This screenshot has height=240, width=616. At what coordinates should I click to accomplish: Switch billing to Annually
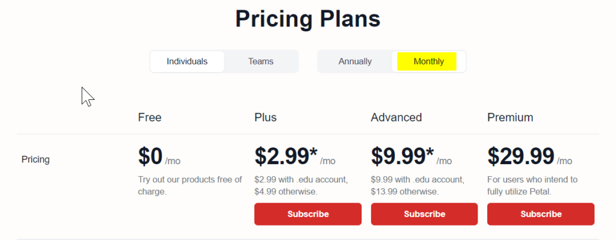click(355, 62)
